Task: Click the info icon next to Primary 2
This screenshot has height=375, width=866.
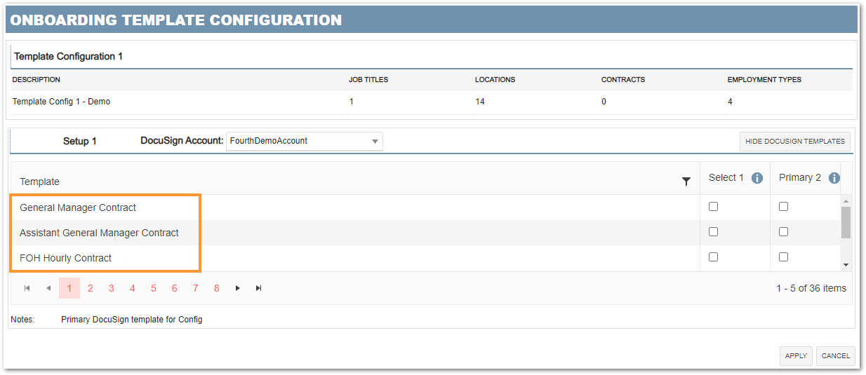Action: [x=834, y=178]
